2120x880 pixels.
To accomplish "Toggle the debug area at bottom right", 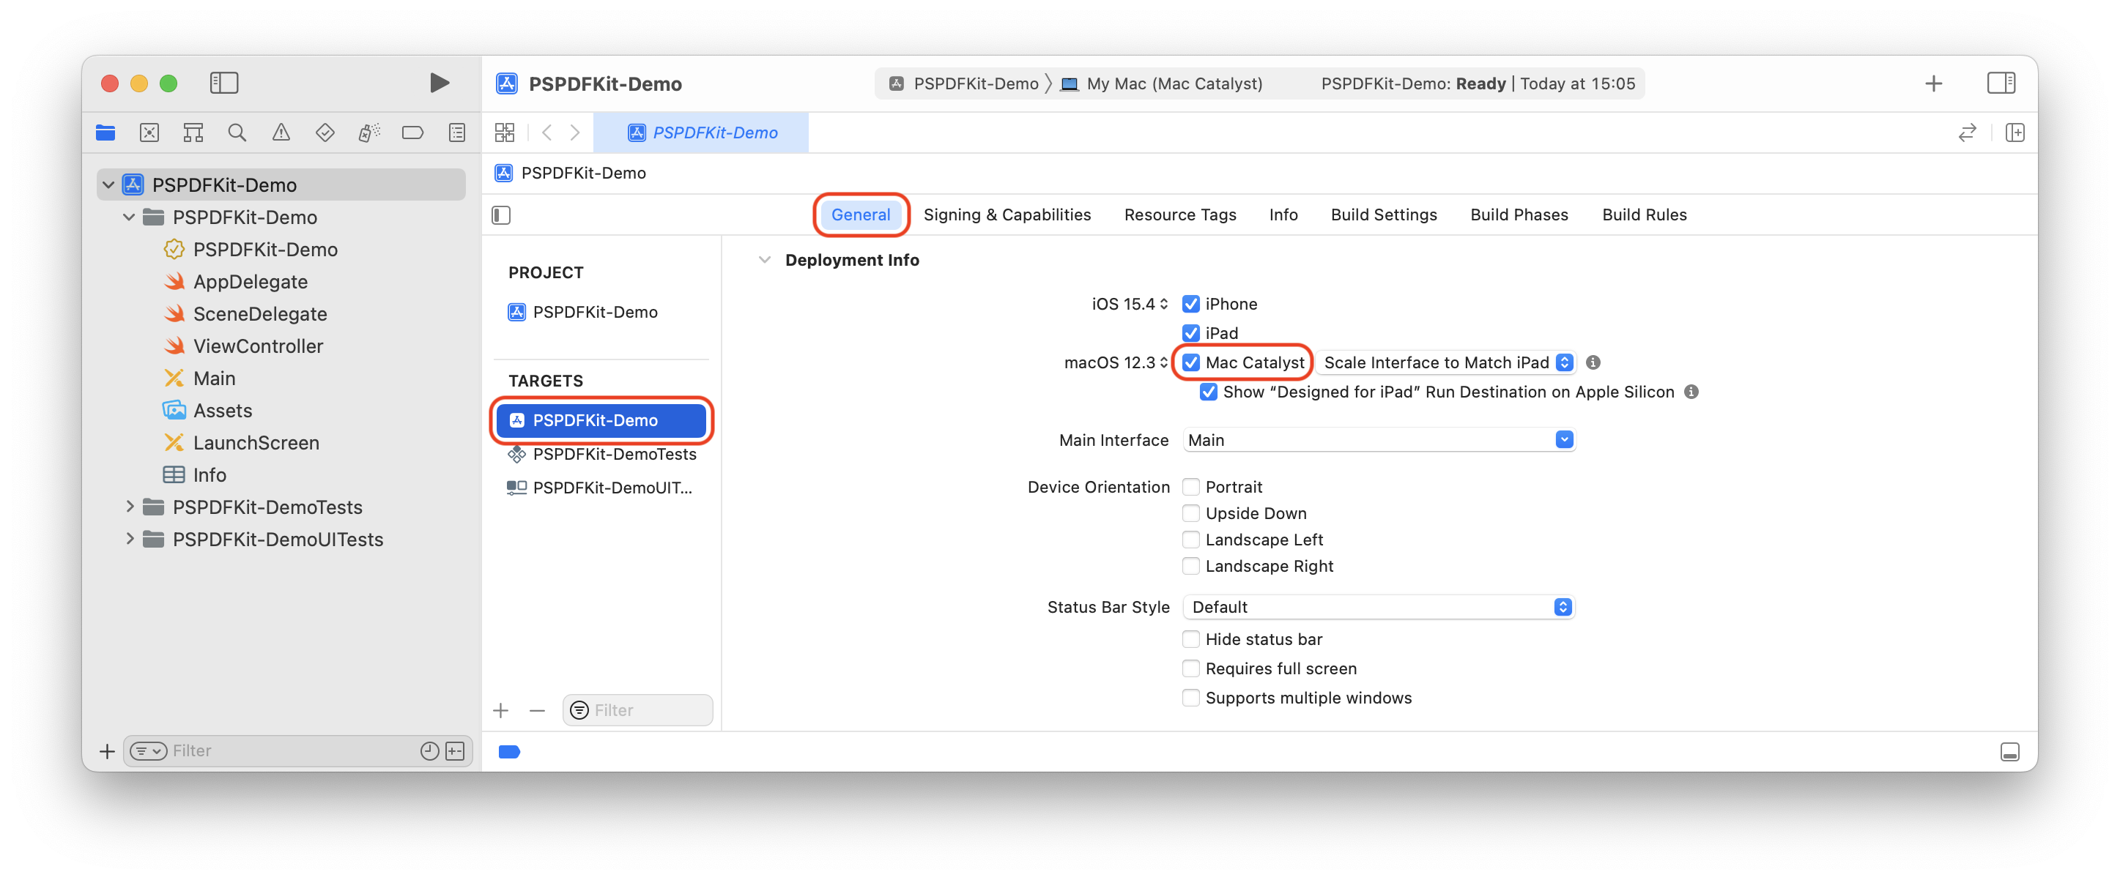I will click(2009, 751).
